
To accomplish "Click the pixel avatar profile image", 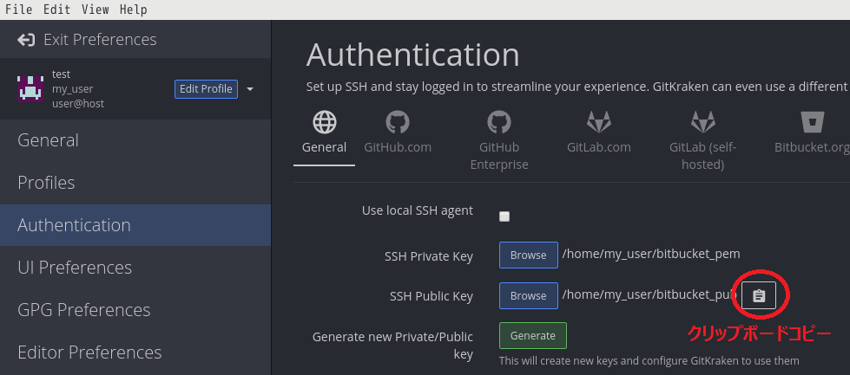I will [x=30, y=88].
